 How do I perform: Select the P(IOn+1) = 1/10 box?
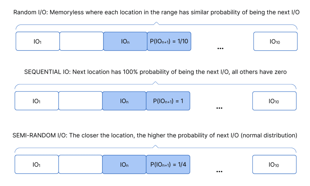click(x=169, y=41)
